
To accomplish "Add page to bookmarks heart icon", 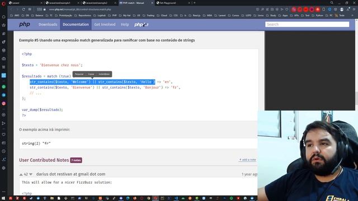I will tap(287, 9).
